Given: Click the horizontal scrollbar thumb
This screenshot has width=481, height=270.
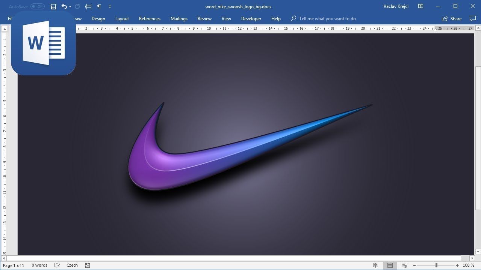Looking at the screenshot, I should click(234, 258).
